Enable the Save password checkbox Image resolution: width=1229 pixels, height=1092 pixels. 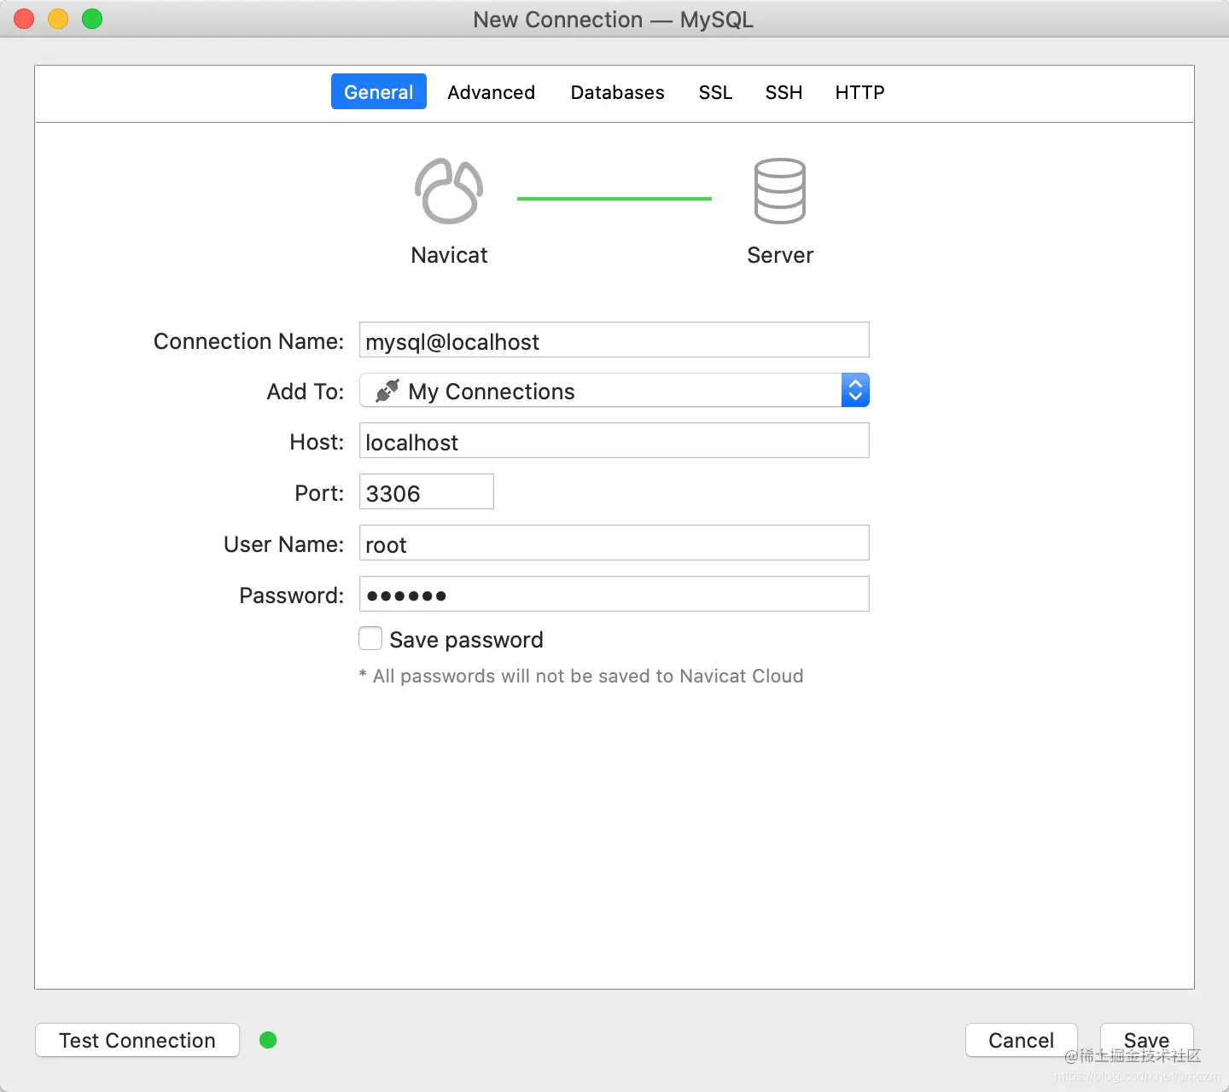point(370,638)
